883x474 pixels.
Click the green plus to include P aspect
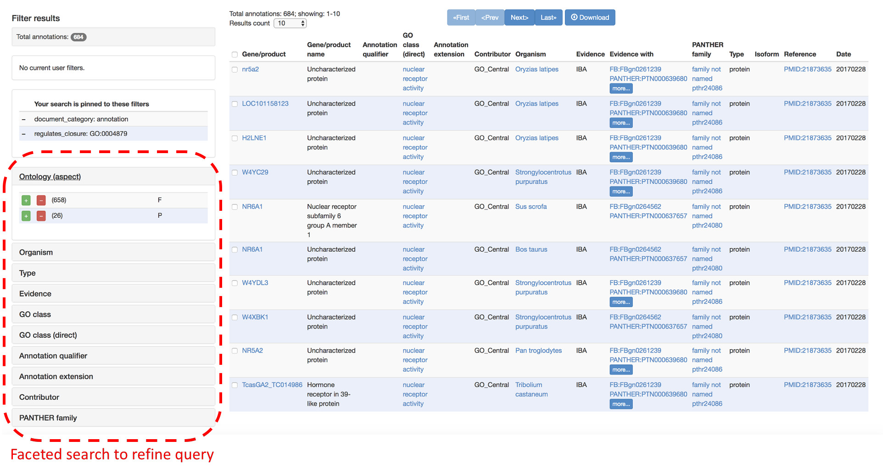26,215
